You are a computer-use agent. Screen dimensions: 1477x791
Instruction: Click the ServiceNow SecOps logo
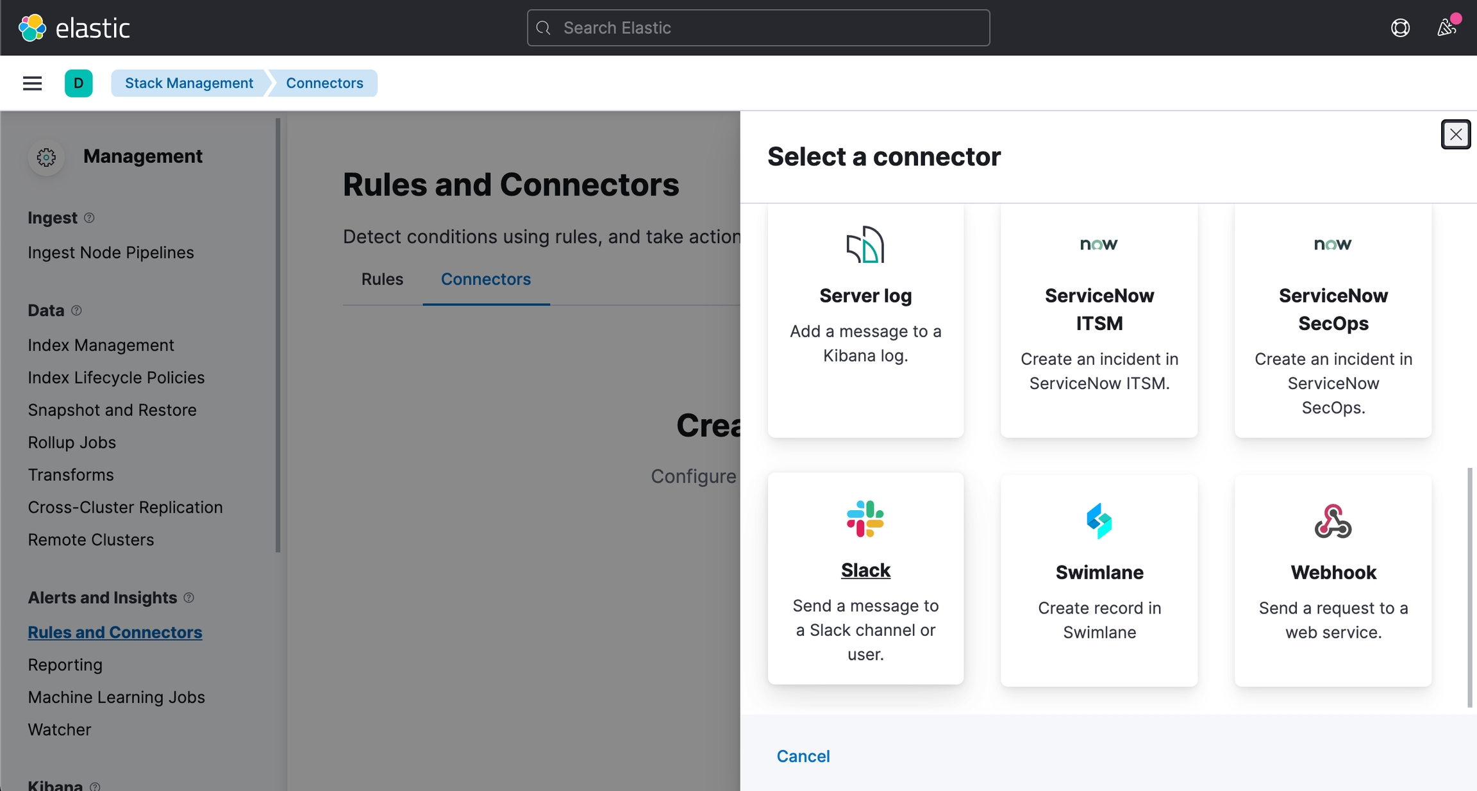click(x=1333, y=244)
